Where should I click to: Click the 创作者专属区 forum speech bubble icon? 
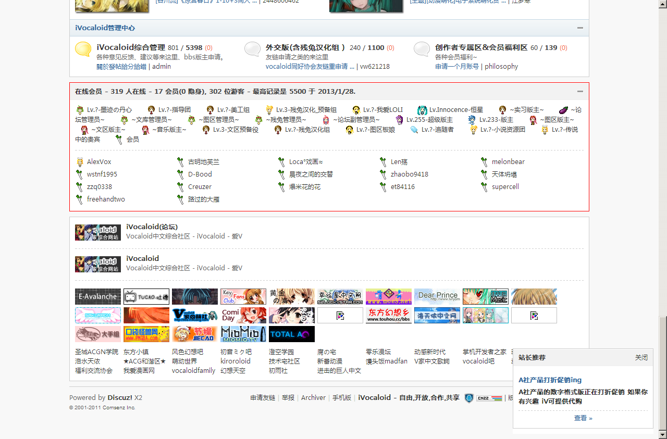point(422,49)
